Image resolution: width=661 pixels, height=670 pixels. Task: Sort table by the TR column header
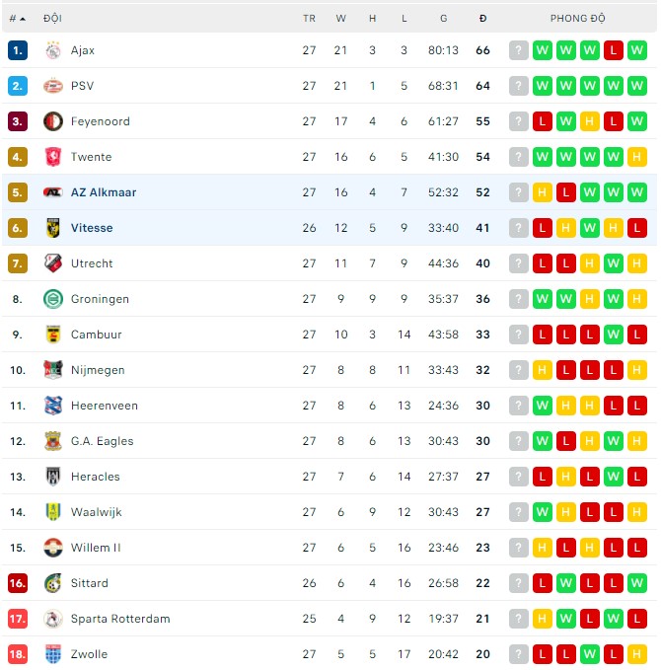pyautogui.click(x=309, y=19)
